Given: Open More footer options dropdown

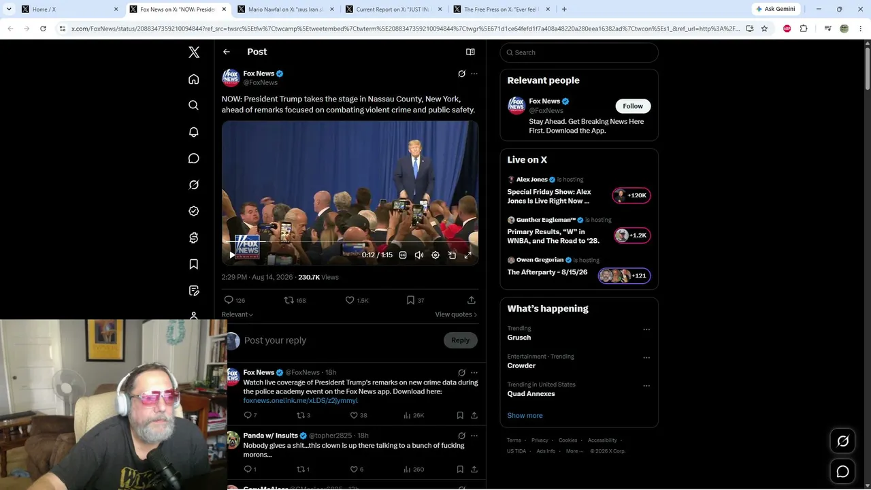Looking at the screenshot, I should click(x=574, y=451).
